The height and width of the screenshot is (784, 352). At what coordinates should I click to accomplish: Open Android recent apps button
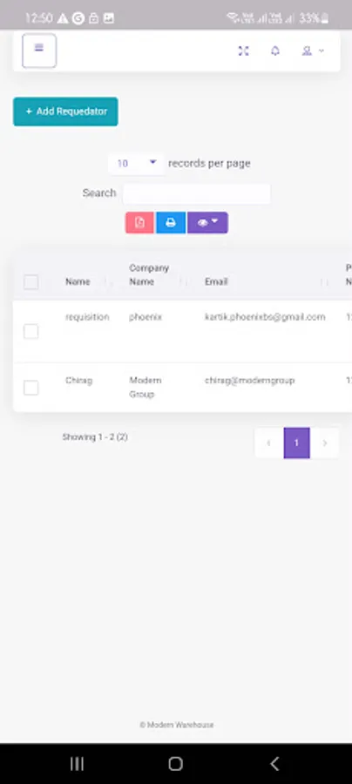pos(77,763)
